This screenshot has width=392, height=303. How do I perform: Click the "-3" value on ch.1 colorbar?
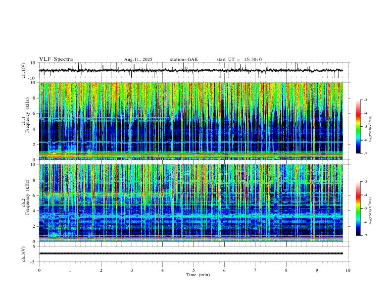click(x=365, y=100)
